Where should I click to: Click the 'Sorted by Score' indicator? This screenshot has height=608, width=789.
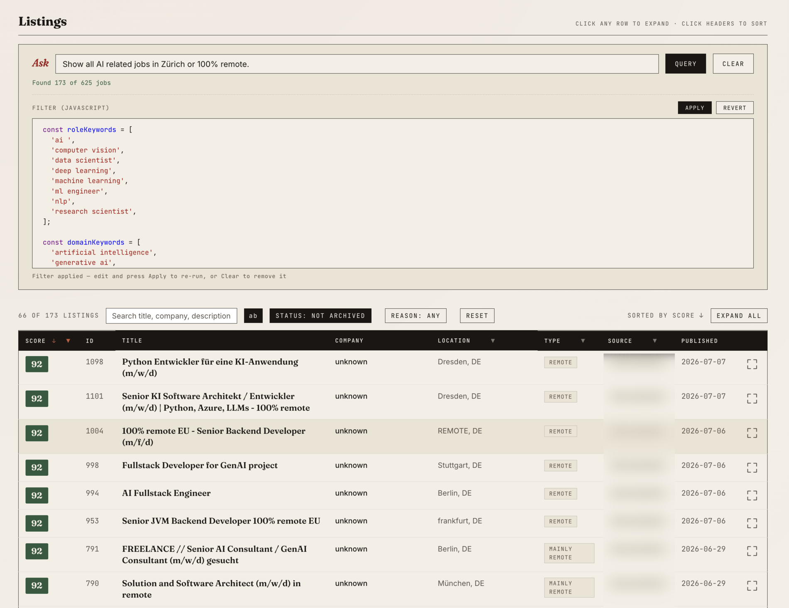665,315
